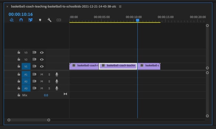Select the first basketball-coach clip on V1
Image resolution: width=216 pixels, height=129 pixels.
tap(84, 66)
